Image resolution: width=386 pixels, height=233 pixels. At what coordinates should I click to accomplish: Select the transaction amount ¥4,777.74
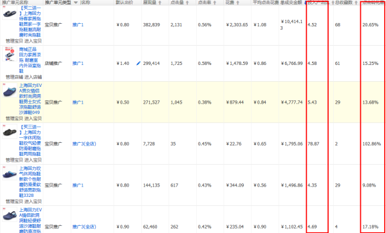pos(291,102)
